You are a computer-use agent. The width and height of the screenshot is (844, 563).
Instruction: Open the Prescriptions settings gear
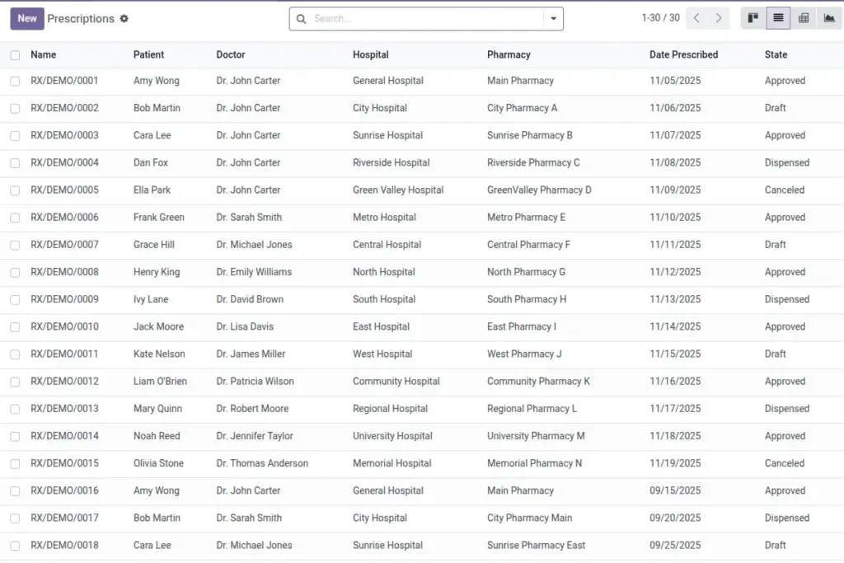124,19
